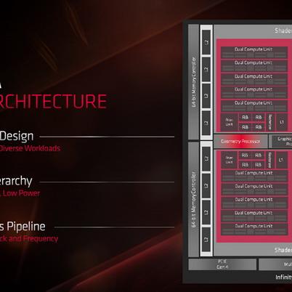Select the 'Shader' label above the diagram
Viewport: 292px width, 292px height.
click(283, 31)
